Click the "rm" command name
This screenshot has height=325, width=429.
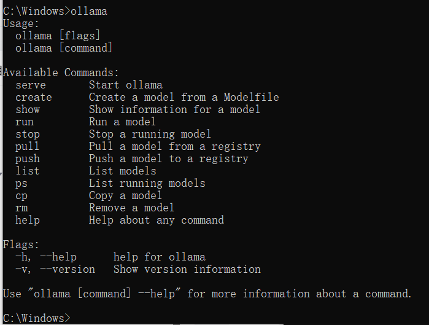point(21,208)
